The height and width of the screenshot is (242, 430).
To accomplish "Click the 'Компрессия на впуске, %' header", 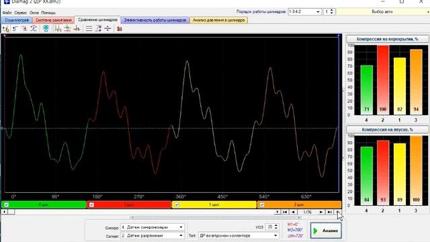I will point(387,130).
